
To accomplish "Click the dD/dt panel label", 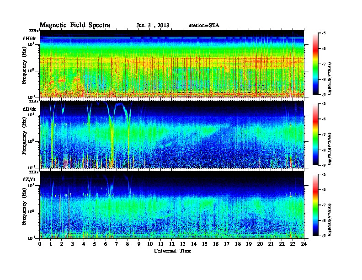I will pos(29,109).
